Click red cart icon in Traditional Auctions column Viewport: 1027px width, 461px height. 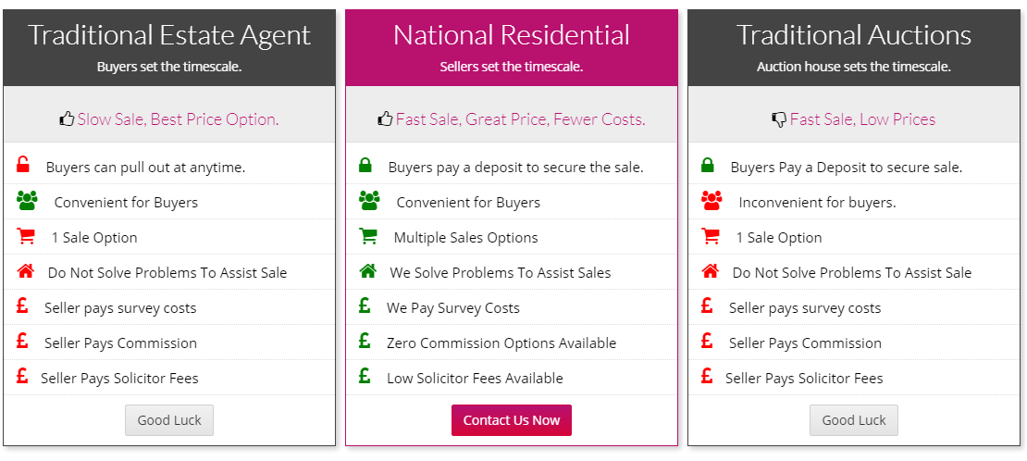click(x=710, y=236)
